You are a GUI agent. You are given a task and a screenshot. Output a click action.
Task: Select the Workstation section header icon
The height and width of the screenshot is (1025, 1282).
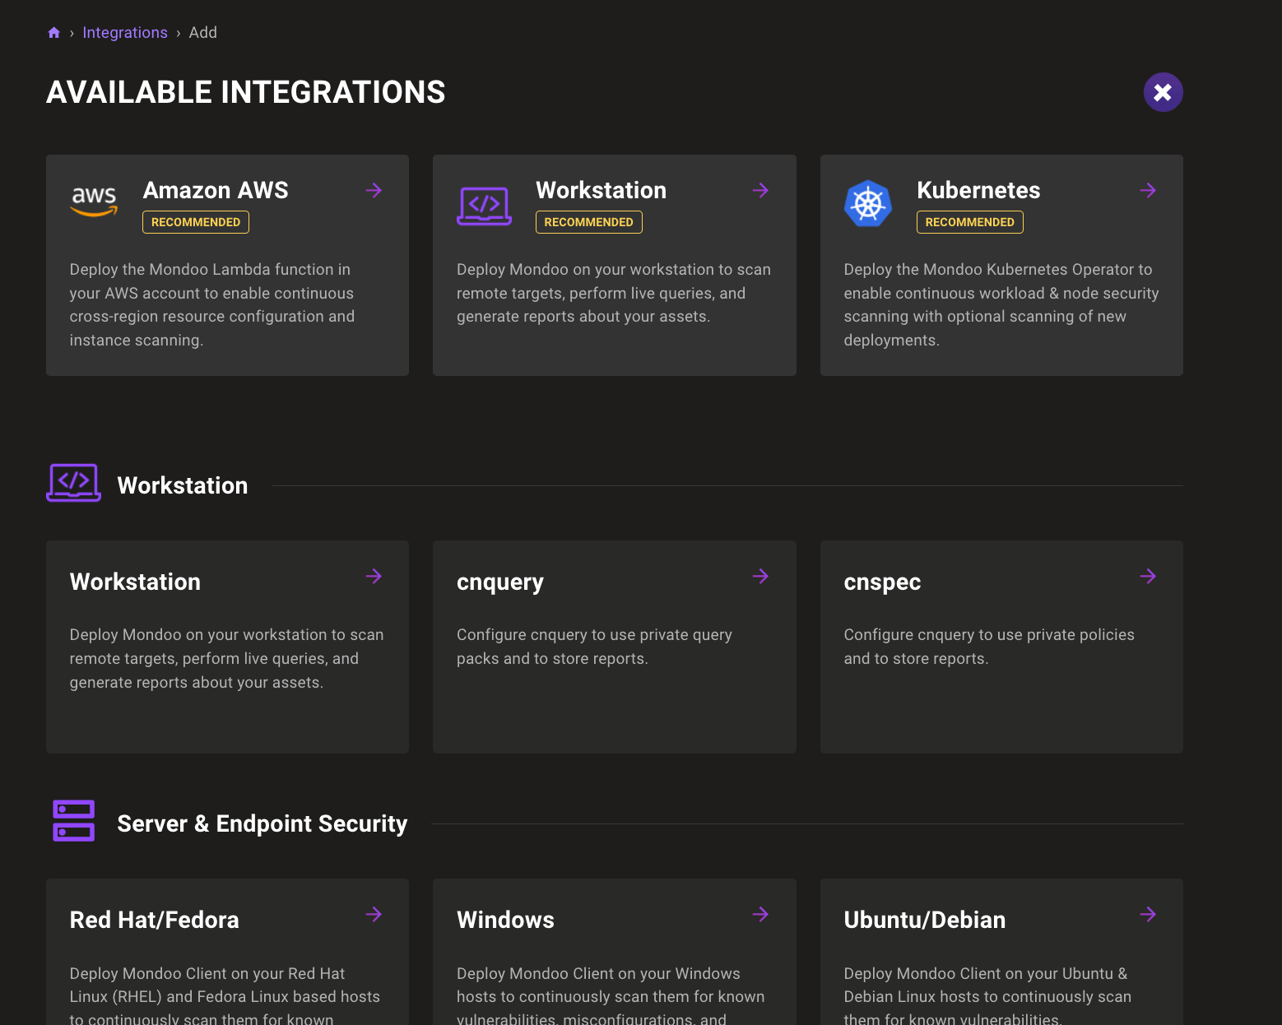[x=73, y=483]
